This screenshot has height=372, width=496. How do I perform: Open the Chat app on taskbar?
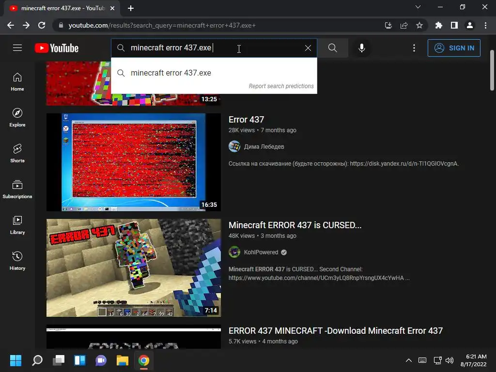coord(101,360)
